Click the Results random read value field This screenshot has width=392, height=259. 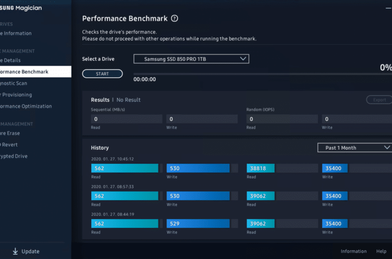(x=282, y=119)
